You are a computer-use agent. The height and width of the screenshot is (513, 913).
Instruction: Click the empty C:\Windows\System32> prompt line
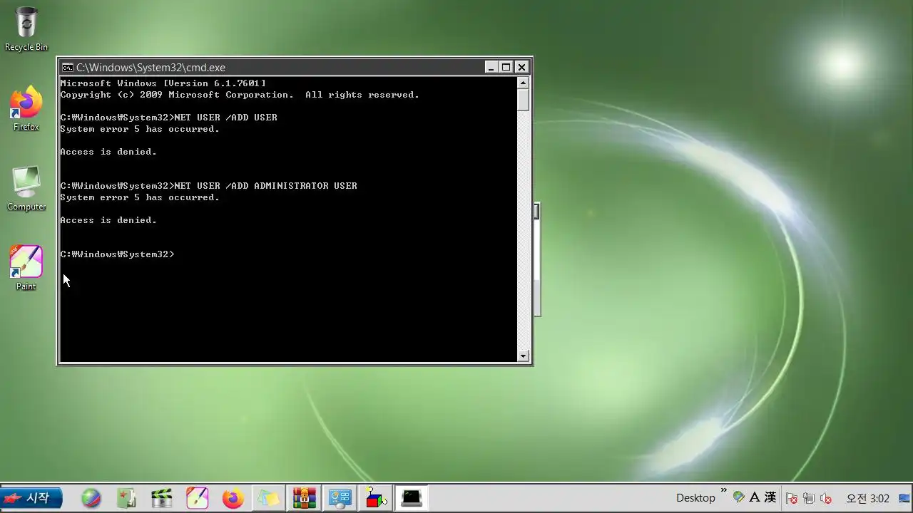(118, 254)
